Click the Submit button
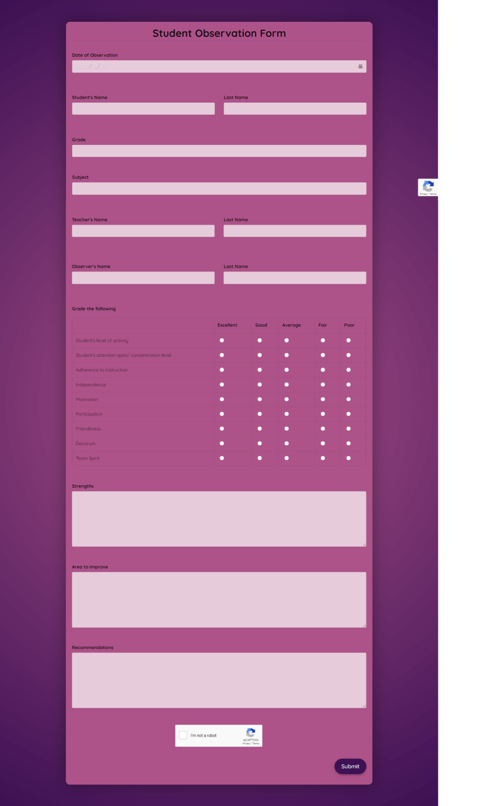 (350, 766)
